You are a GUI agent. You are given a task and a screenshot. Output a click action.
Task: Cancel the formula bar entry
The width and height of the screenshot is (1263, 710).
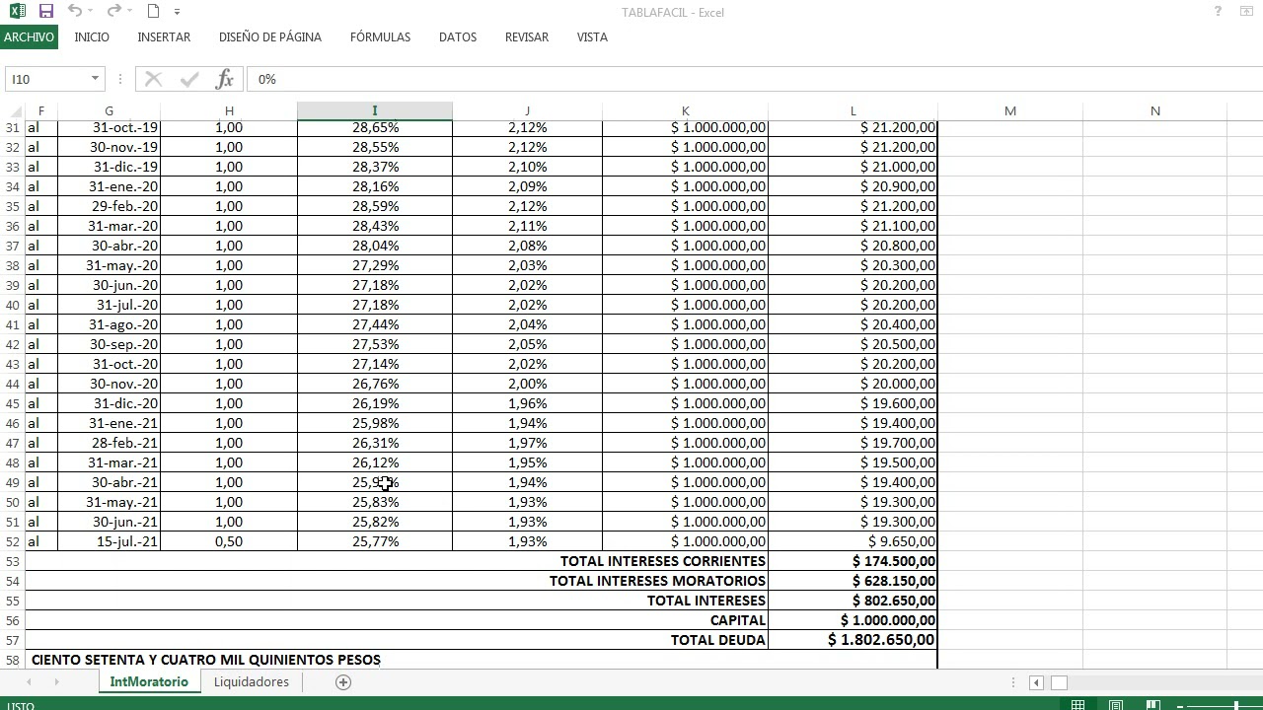pos(153,79)
